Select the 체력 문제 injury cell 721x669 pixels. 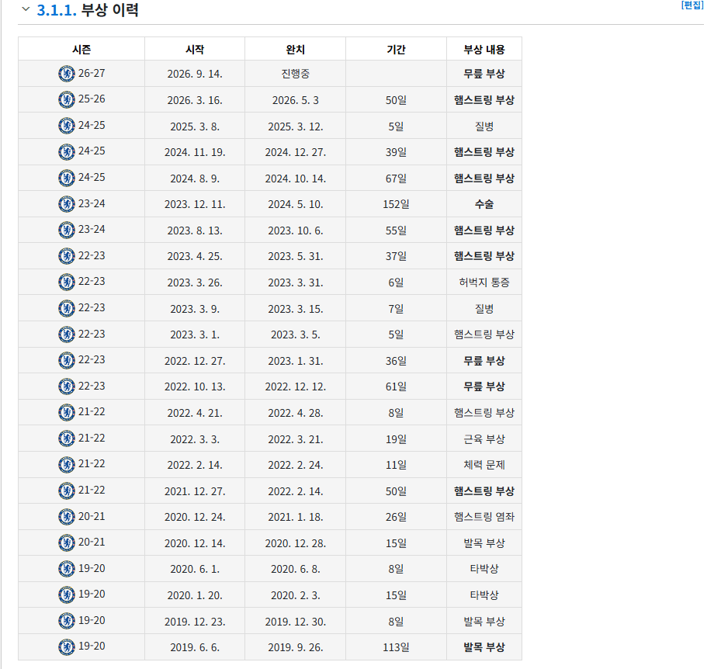[x=484, y=465]
